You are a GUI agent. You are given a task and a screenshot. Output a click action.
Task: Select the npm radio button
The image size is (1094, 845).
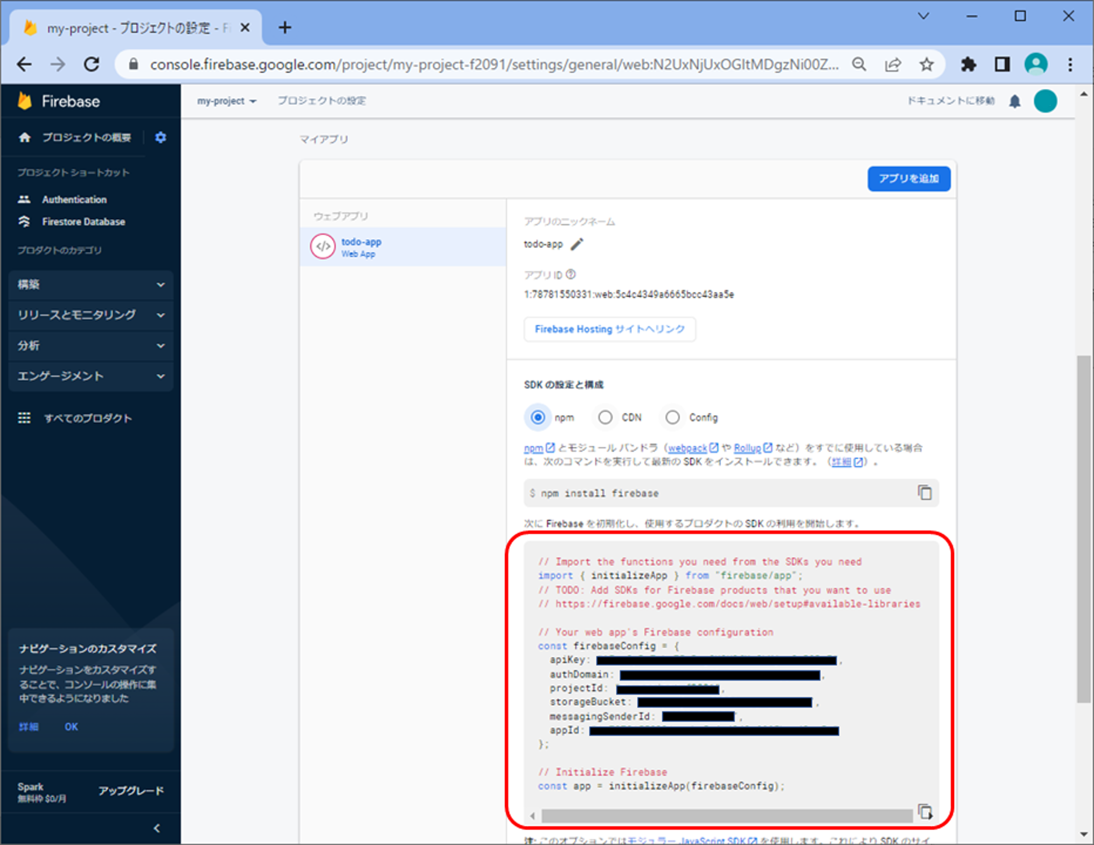pos(538,417)
